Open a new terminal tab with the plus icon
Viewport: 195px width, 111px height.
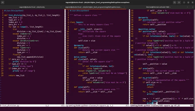(3, 2)
